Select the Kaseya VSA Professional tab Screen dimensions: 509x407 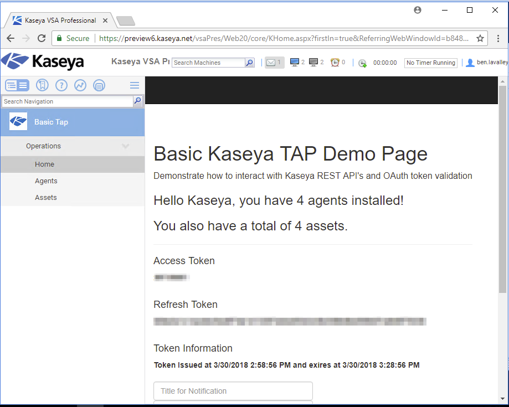point(60,20)
